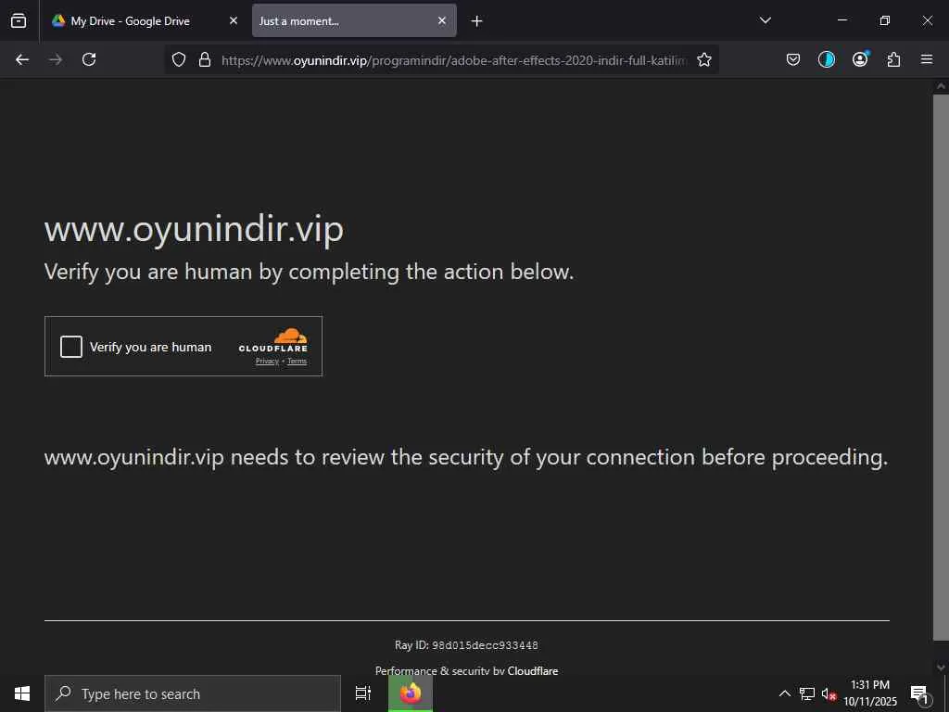The height and width of the screenshot is (712, 949).
Task: Open the half-moon circular extension icon
Action: point(826,59)
